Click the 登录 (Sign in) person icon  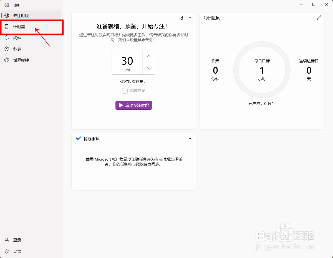pyautogui.click(x=7, y=240)
